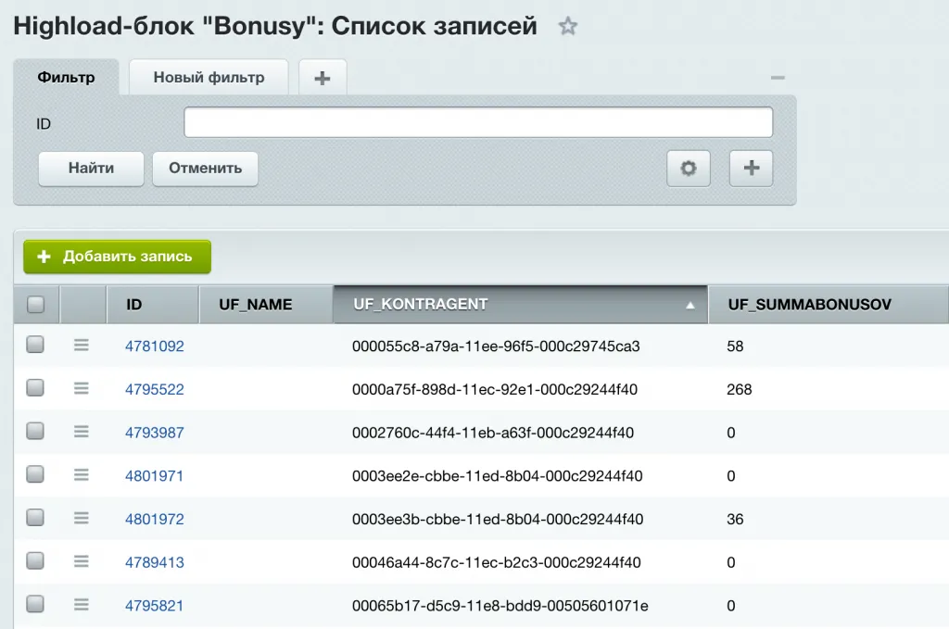Open row actions menu for record 4781092

pos(82,346)
